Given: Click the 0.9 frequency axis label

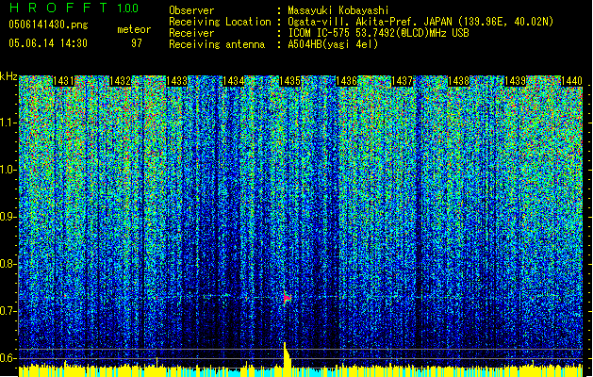Looking at the screenshot, I should point(8,217).
